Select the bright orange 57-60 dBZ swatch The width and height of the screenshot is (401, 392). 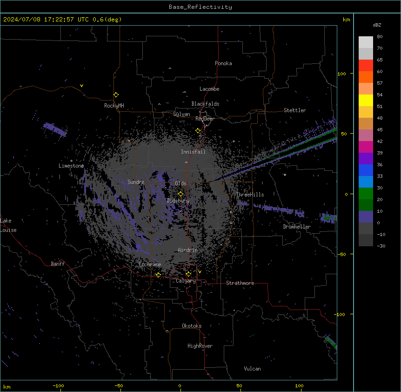[x=366, y=77]
